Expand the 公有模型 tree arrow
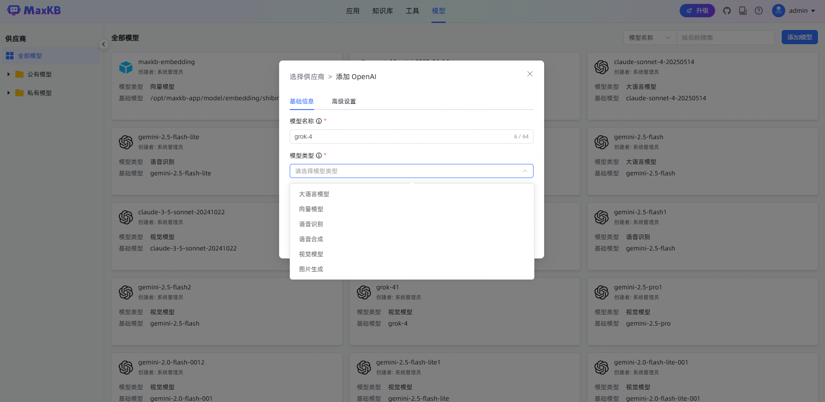Viewport: 825px width, 402px height. tap(8, 74)
